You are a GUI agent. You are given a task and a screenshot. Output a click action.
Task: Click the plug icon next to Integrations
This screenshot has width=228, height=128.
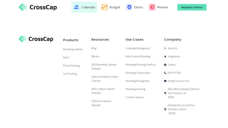165,57
